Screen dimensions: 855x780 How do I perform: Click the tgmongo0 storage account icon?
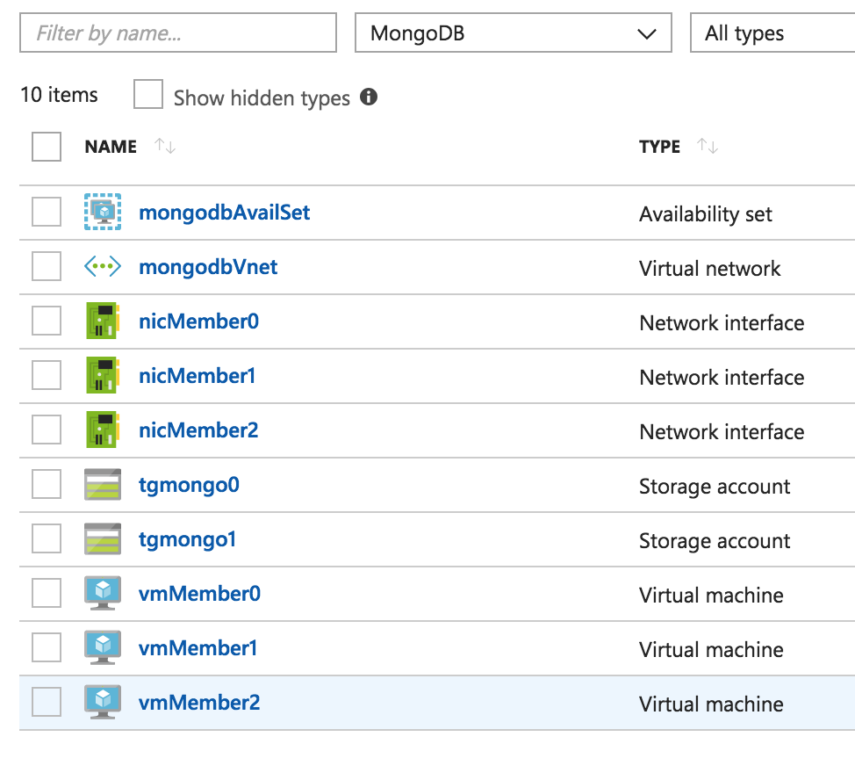pyautogui.click(x=103, y=484)
